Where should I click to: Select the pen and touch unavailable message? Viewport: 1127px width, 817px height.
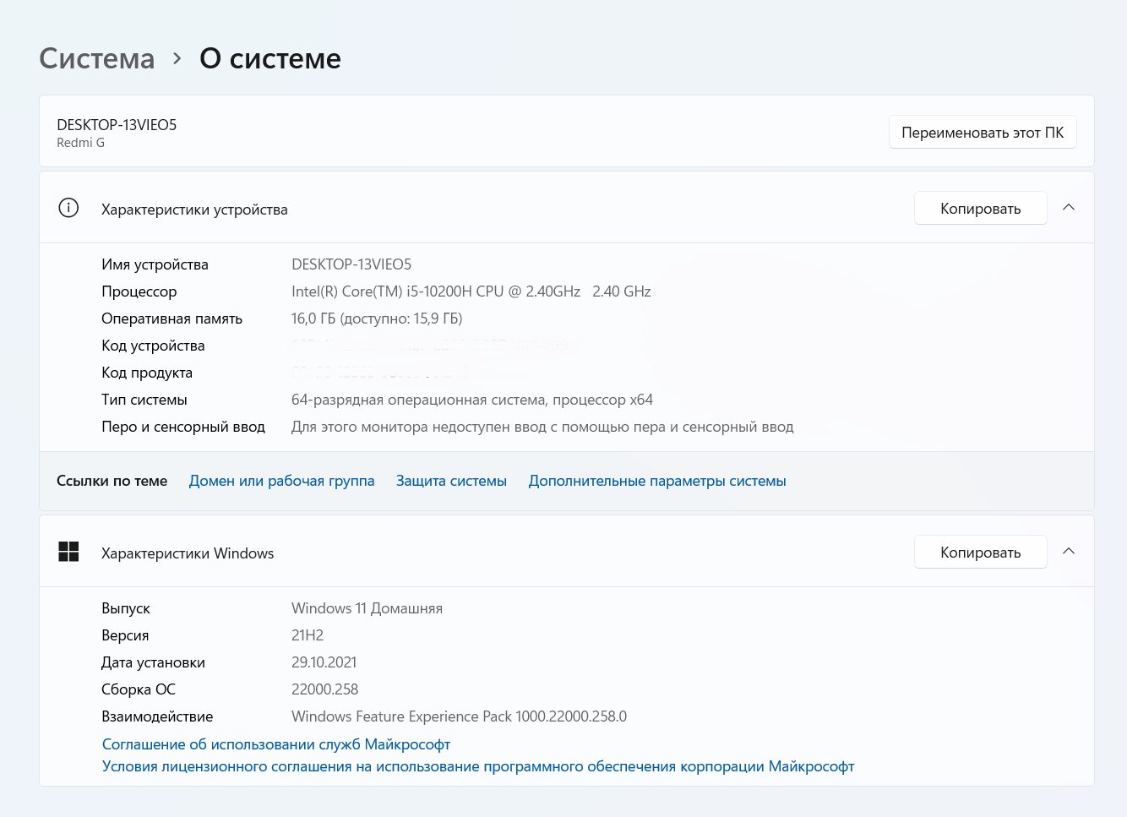click(542, 427)
